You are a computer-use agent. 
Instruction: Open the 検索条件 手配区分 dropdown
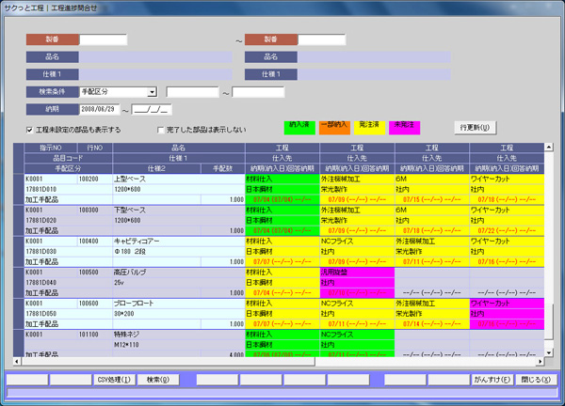pos(152,92)
